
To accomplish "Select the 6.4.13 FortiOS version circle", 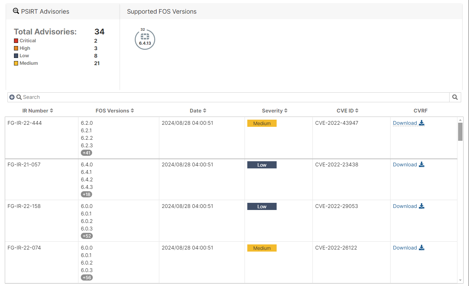I will pos(145,39).
